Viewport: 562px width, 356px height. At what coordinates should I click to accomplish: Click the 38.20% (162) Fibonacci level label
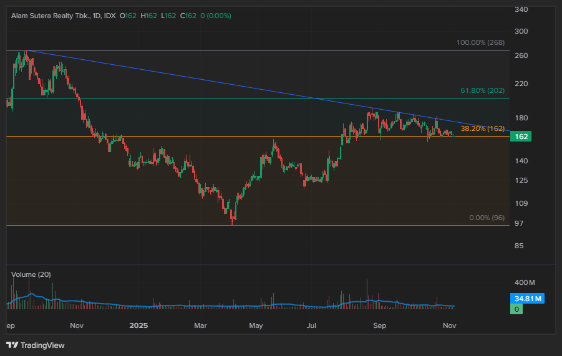pyautogui.click(x=482, y=129)
